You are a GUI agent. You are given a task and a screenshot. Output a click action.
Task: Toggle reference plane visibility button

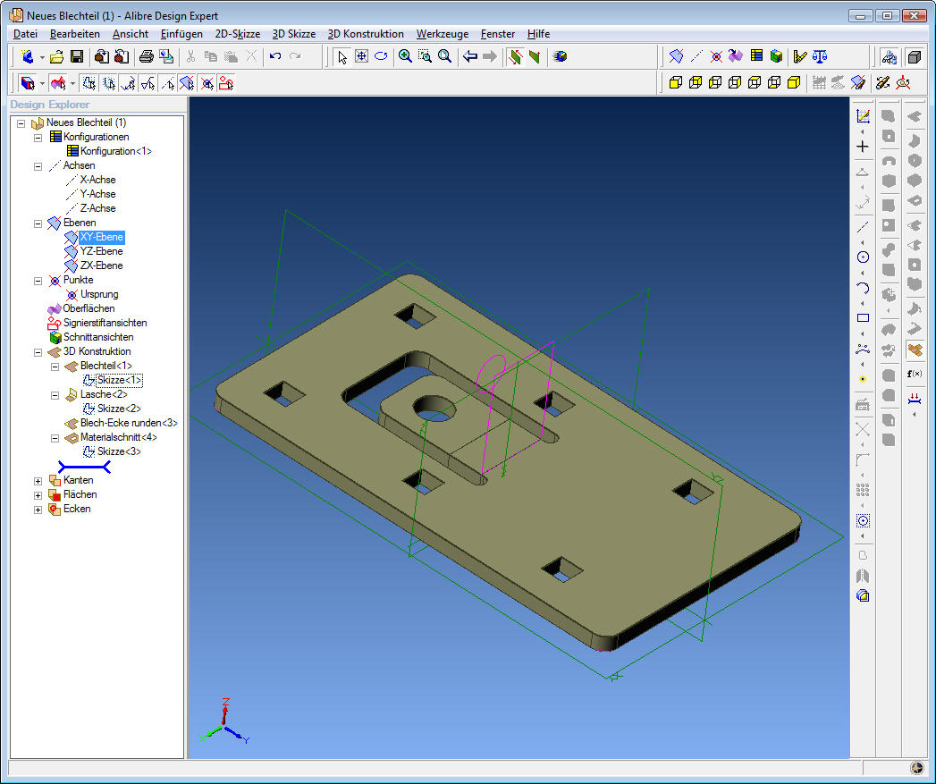pos(858,83)
